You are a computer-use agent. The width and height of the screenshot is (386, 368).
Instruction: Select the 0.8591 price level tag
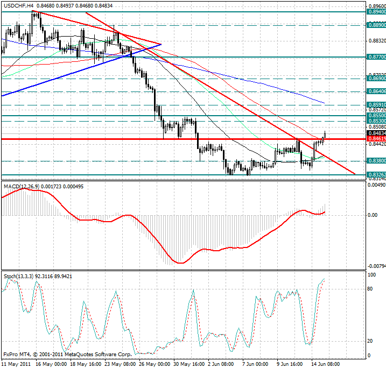click(x=376, y=105)
